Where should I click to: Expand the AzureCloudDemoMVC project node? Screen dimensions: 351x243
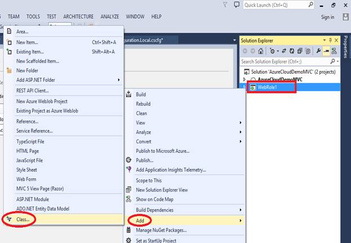(x=245, y=79)
